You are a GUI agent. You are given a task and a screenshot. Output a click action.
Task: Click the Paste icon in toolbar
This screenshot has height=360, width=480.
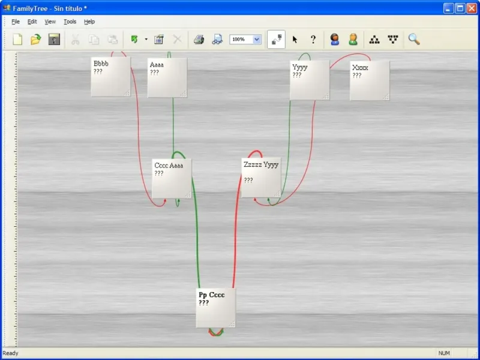pyautogui.click(x=112, y=40)
